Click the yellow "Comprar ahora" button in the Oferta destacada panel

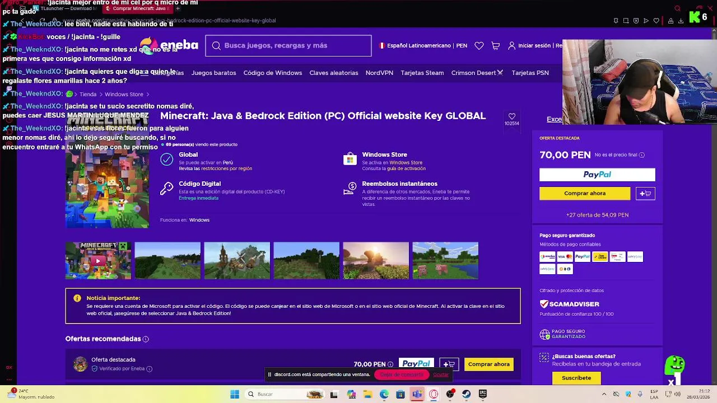coord(585,194)
